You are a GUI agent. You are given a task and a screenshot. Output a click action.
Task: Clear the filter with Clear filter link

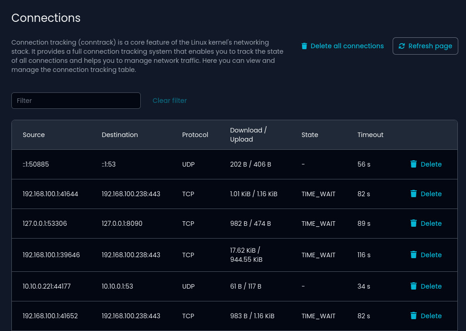tap(170, 101)
